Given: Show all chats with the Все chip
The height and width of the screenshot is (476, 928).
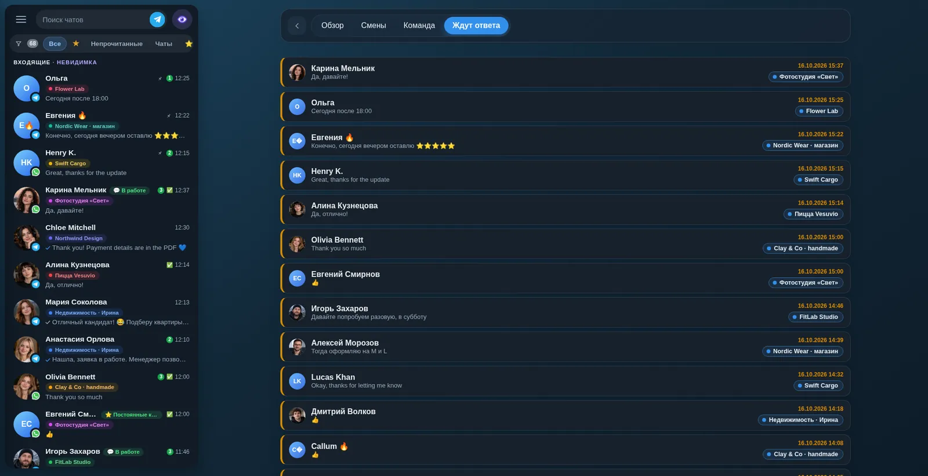Looking at the screenshot, I should pos(55,43).
